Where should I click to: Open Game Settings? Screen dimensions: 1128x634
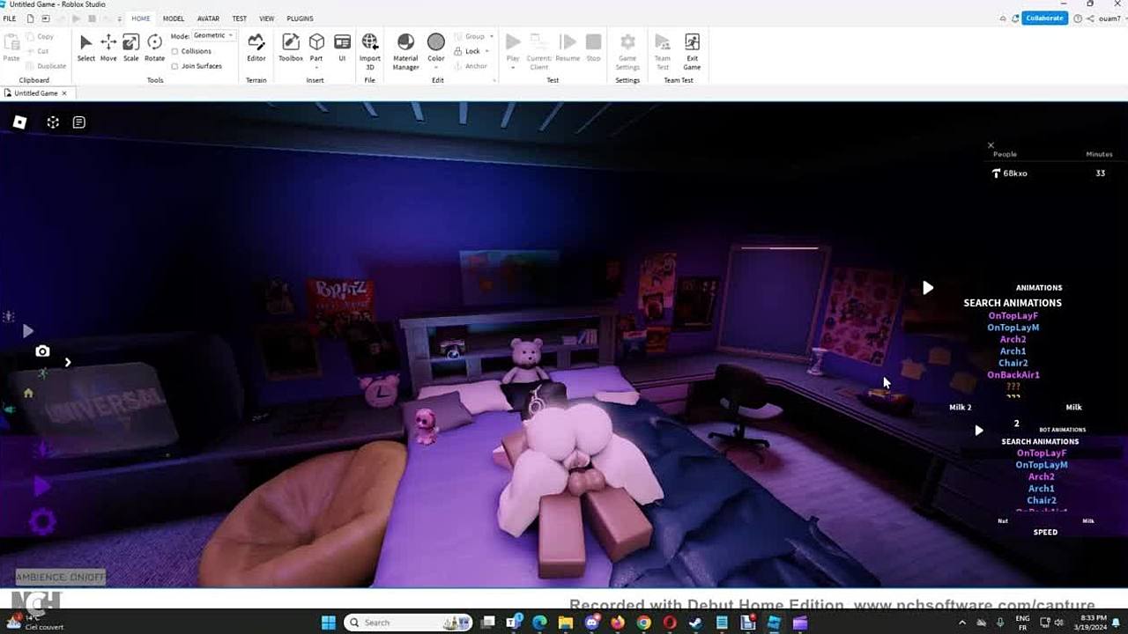coord(627,48)
